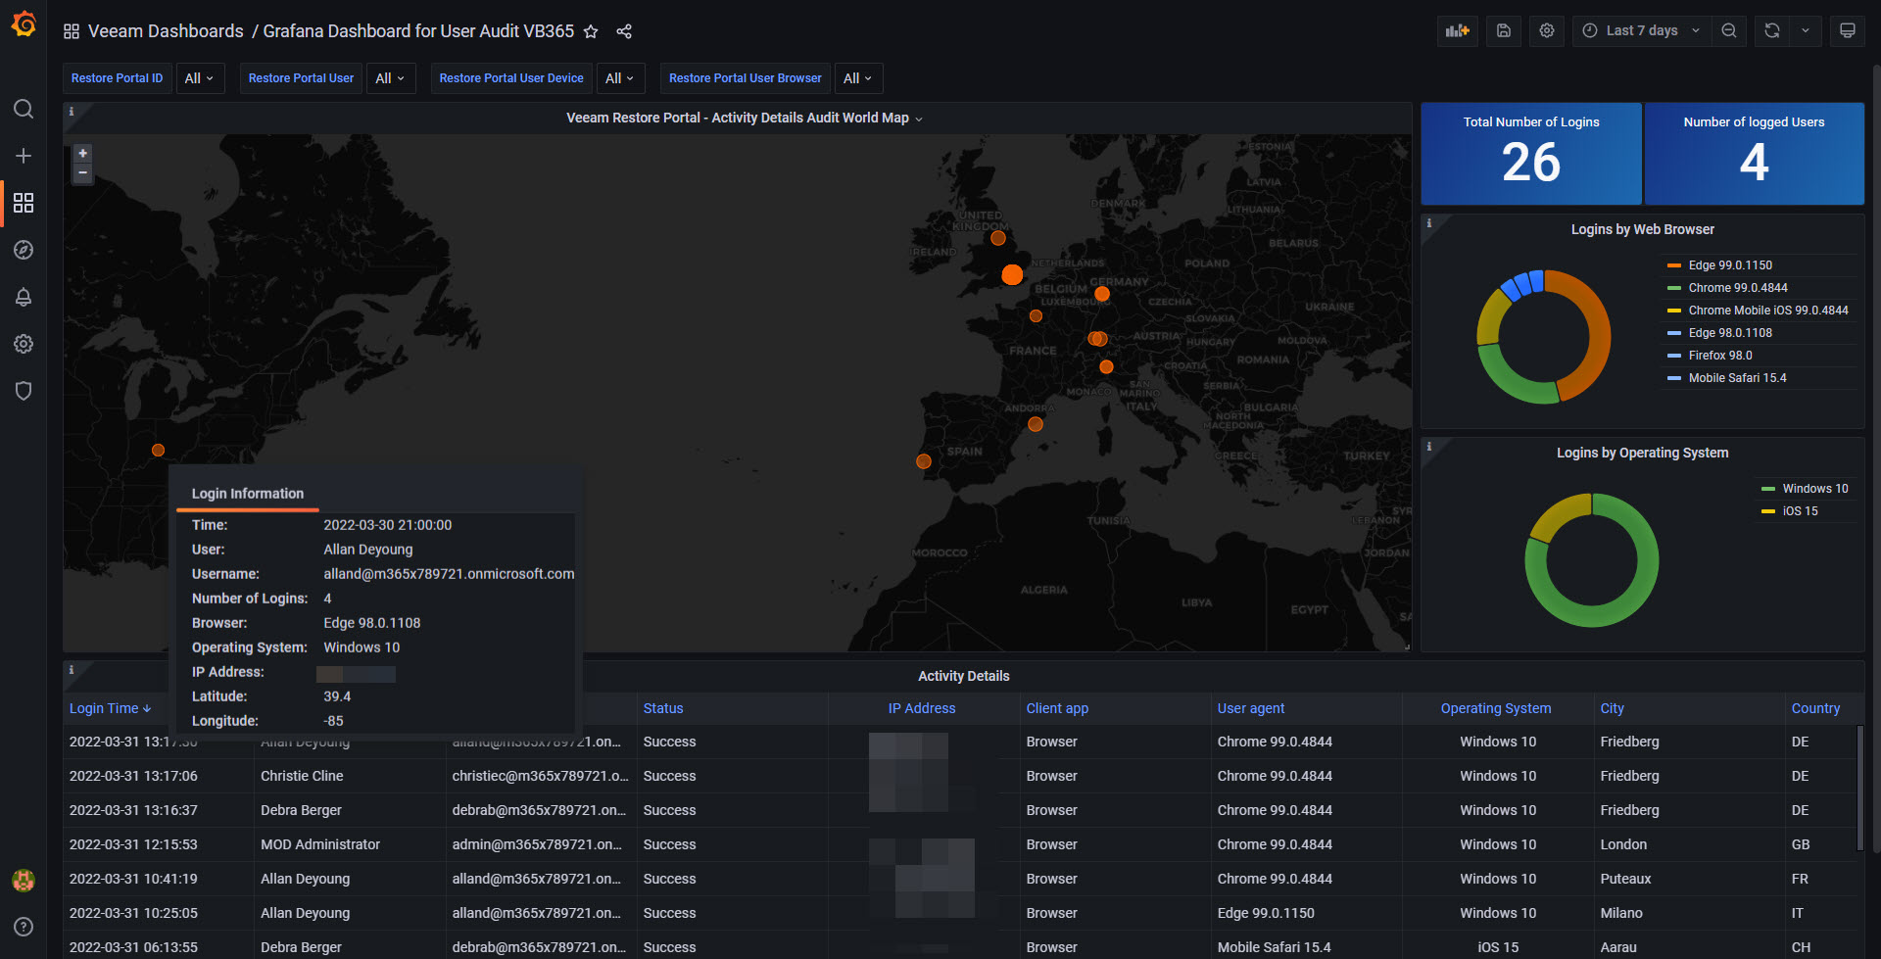
Task: Open the Restore Portal ID All dropdown
Action: [199, 78]
